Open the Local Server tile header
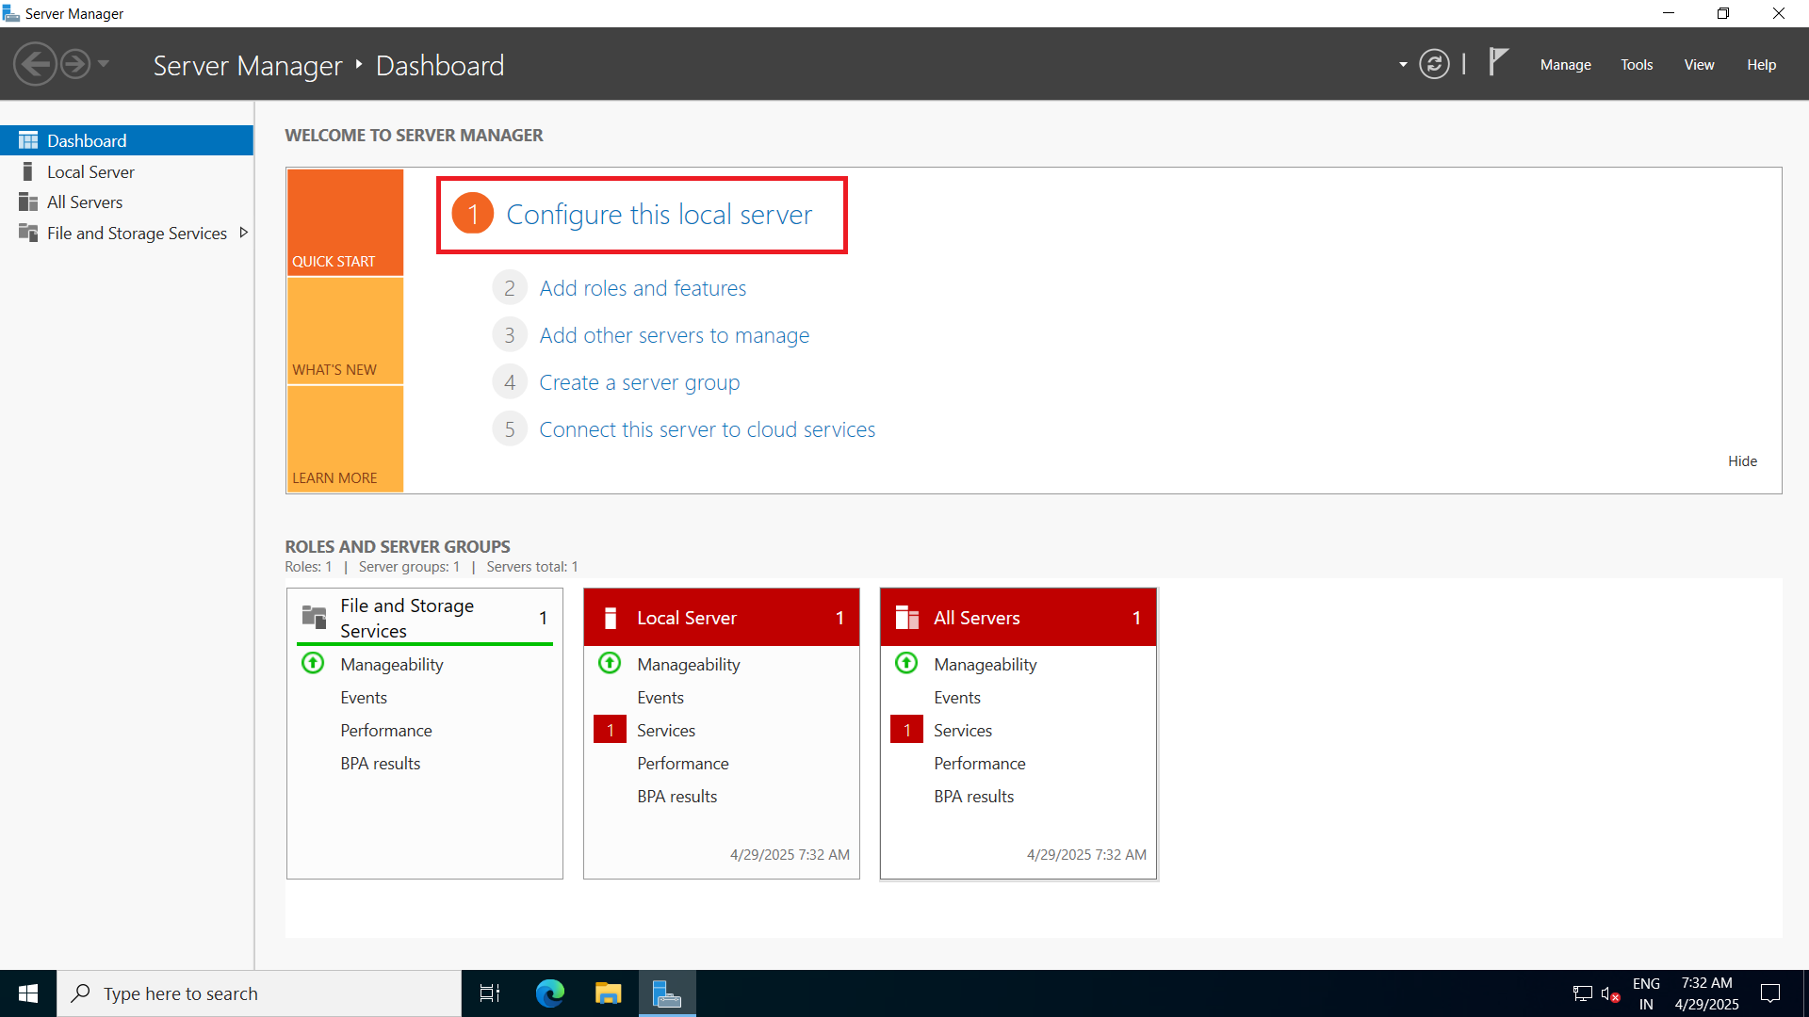Viewport: 1809px width, 1017px height. coord(722,618)
